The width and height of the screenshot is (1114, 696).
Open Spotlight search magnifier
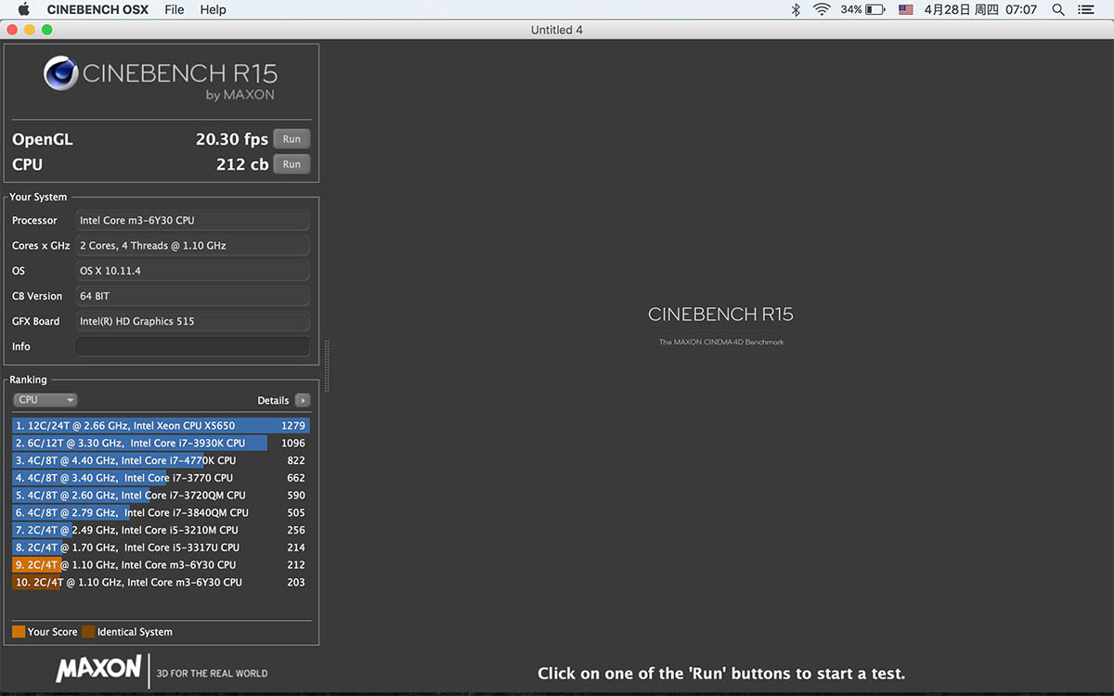click(1058, 9)
